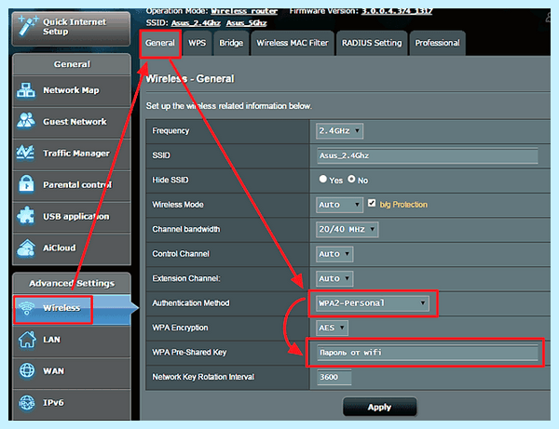Screen dimensions: 559x429
Task: Switch to the WPS tab
Action: 198,44
